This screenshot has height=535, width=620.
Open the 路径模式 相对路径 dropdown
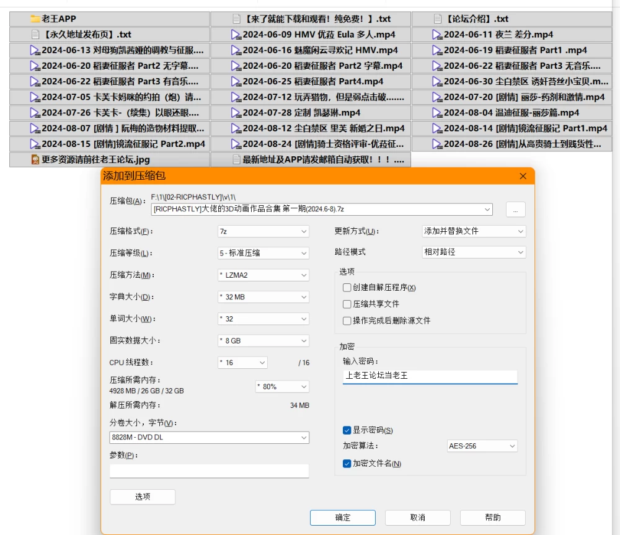click(x=474, y=252)
